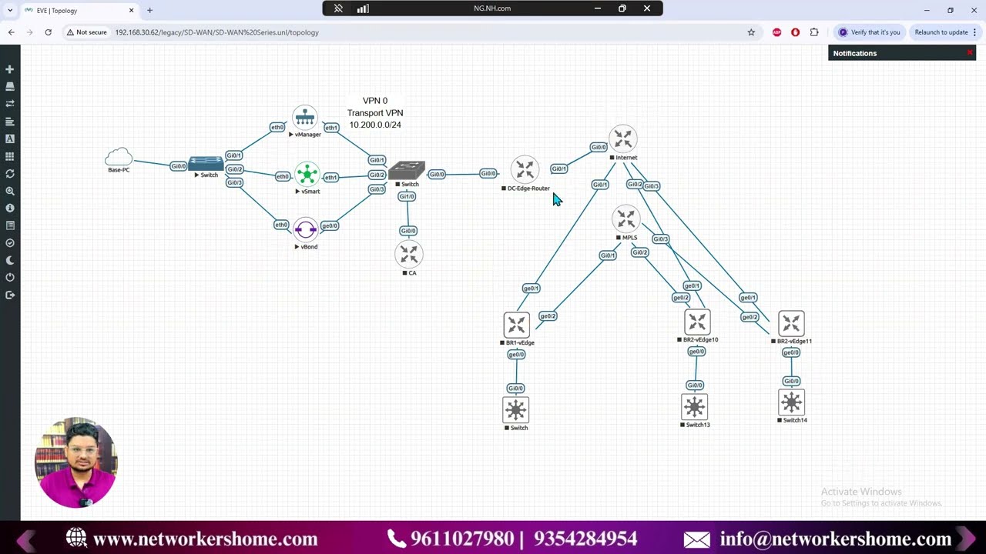Click the Logout sidebar icon
Image resolution: width=986 pixels, height=554 pixels.
[10, 295]
